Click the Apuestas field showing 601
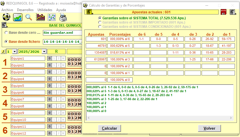 tap(96, 39)
